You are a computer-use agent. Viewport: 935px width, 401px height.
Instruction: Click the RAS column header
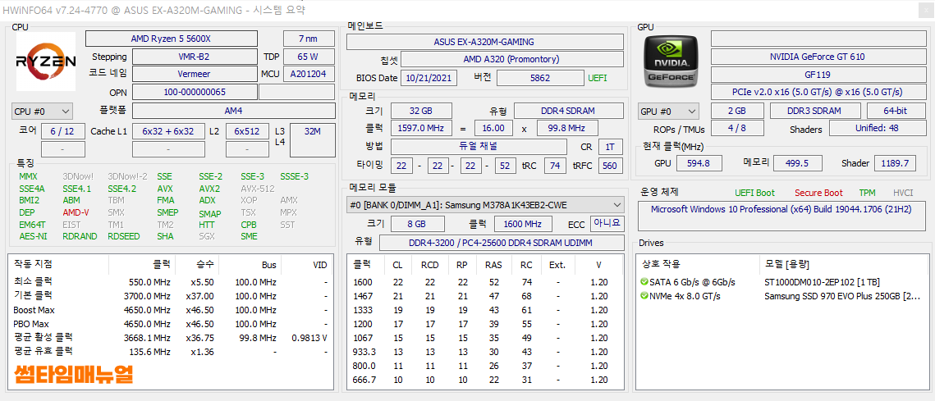pyautogui.click(x=493, y=265)
